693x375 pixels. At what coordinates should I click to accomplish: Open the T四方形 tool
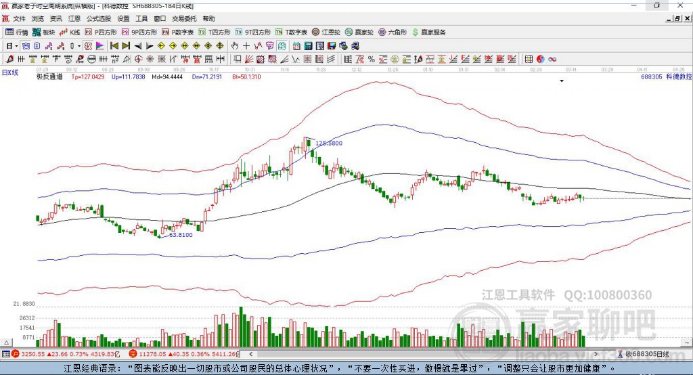click(215, 32)
